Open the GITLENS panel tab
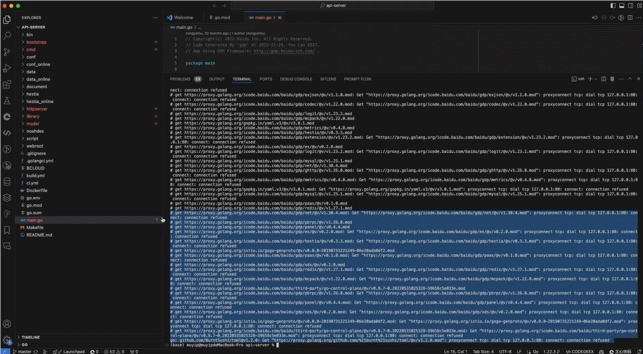The image size is (643, 354). click(328, 79)
